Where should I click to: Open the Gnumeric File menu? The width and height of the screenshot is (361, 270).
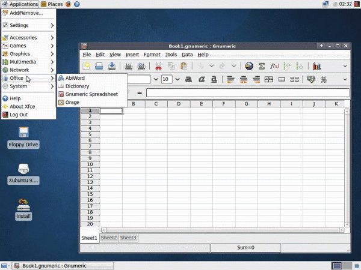pyautogui.click(x=87, y=55)
